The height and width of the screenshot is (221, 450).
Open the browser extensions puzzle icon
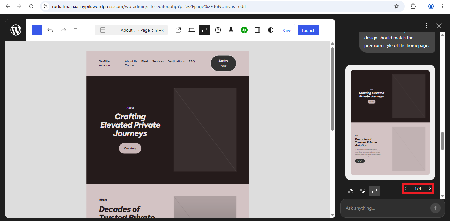[x=413, y=6]
